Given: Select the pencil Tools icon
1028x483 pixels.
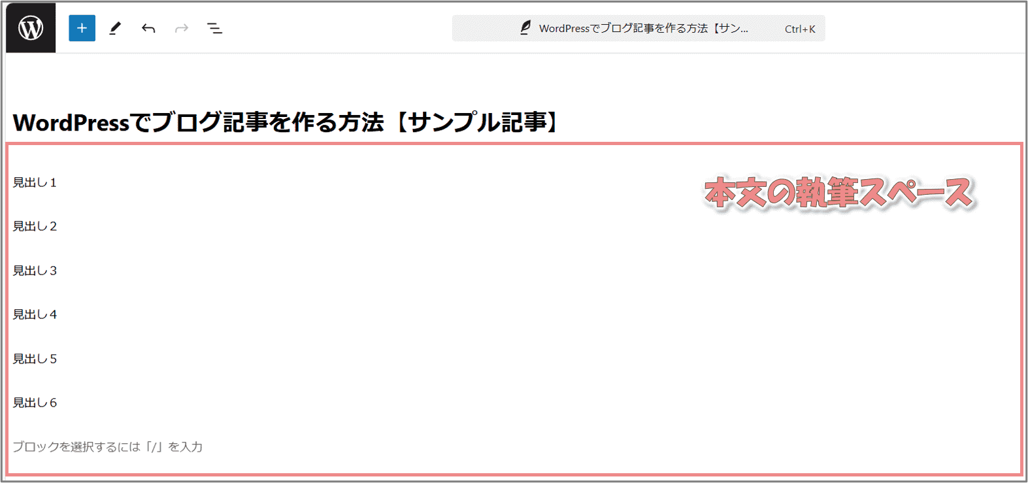Looking at the screenshot, I should (115, 28).
